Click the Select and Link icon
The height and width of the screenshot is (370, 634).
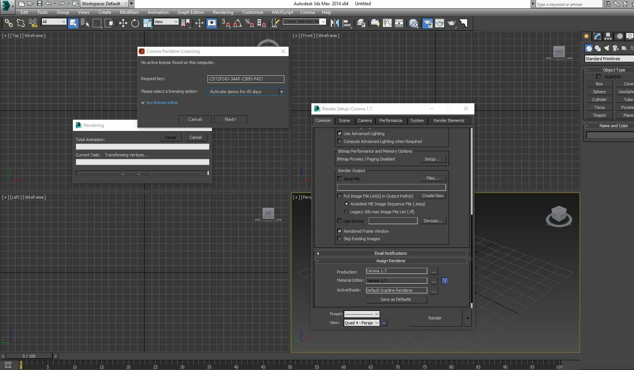tap(8, 23)
